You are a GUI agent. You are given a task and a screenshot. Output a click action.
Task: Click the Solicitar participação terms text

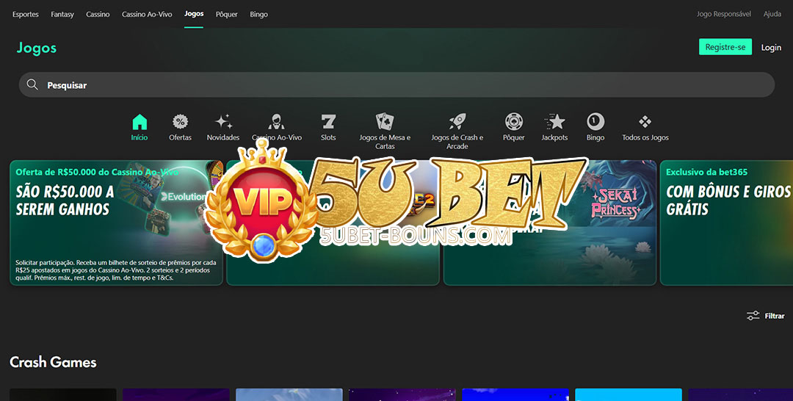point(116,270)
